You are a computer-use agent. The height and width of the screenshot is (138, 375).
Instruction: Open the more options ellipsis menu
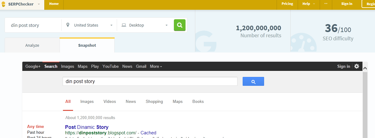[326, 4]
